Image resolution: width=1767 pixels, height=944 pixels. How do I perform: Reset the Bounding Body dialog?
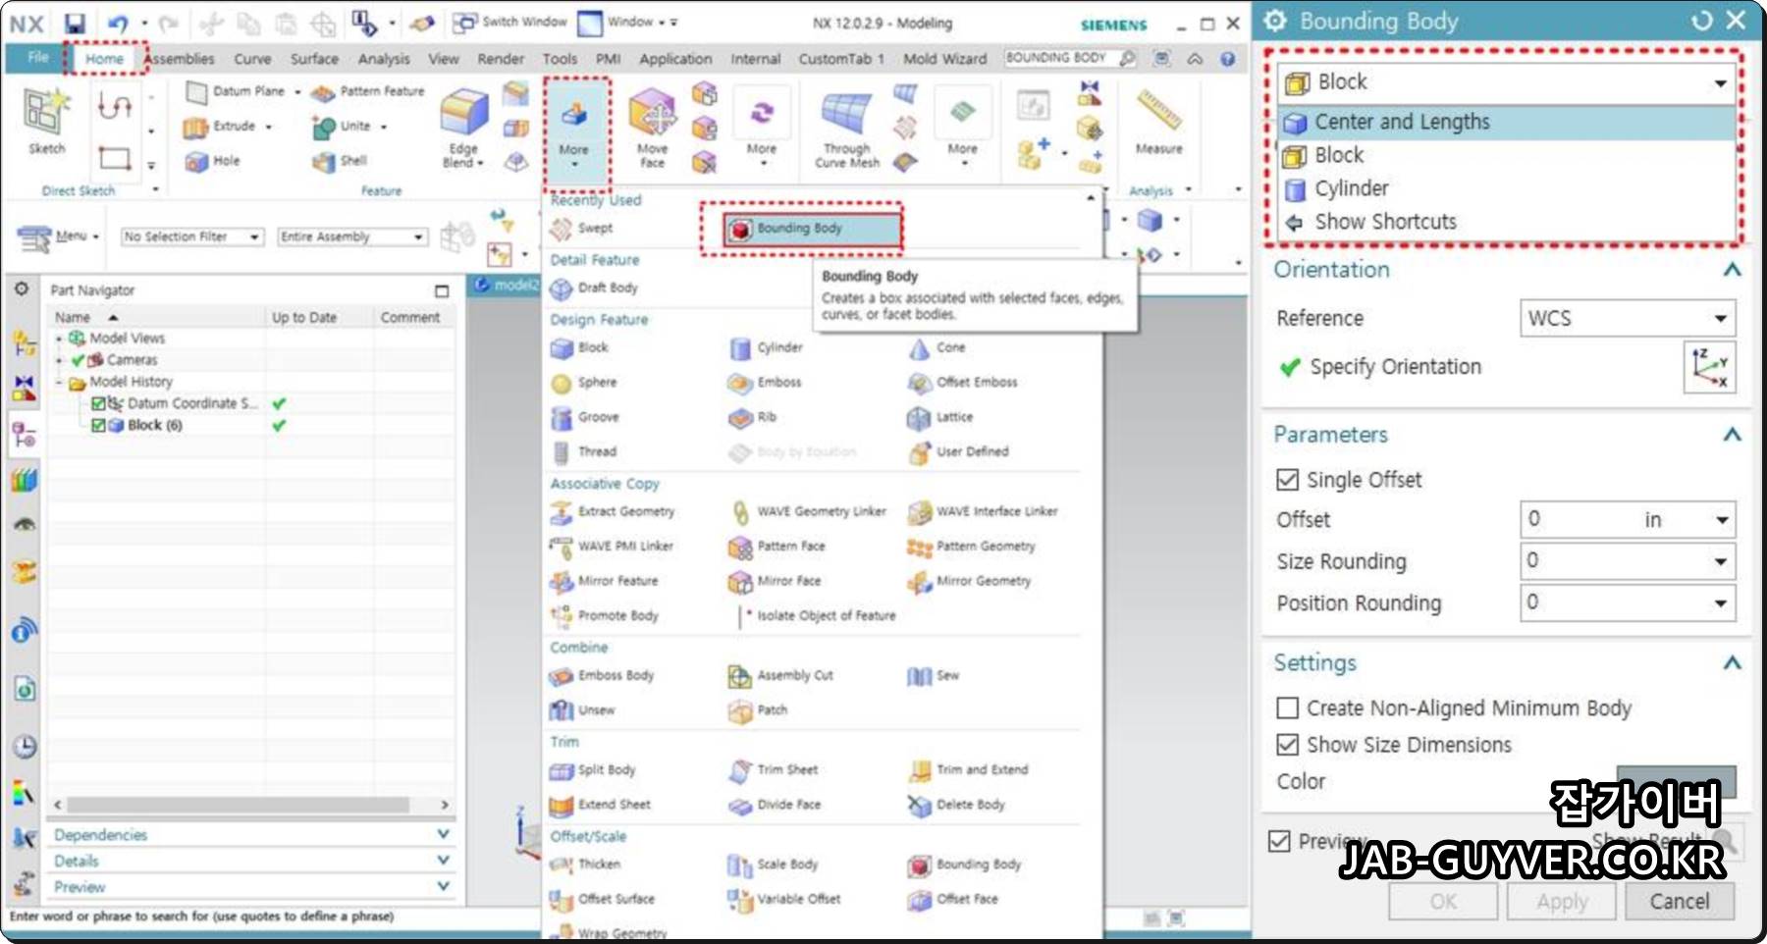point(1701,21)
